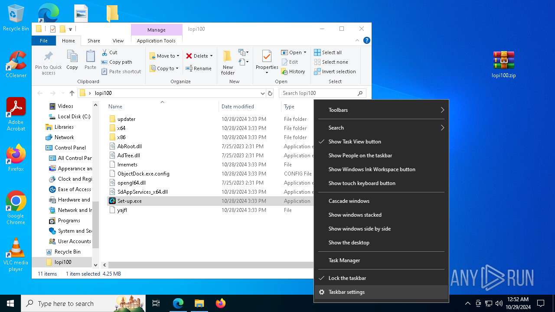Open the address bar history dropdown
This screenshot has height=312, width=555.
pyautogui.click(x=262, y=93)
